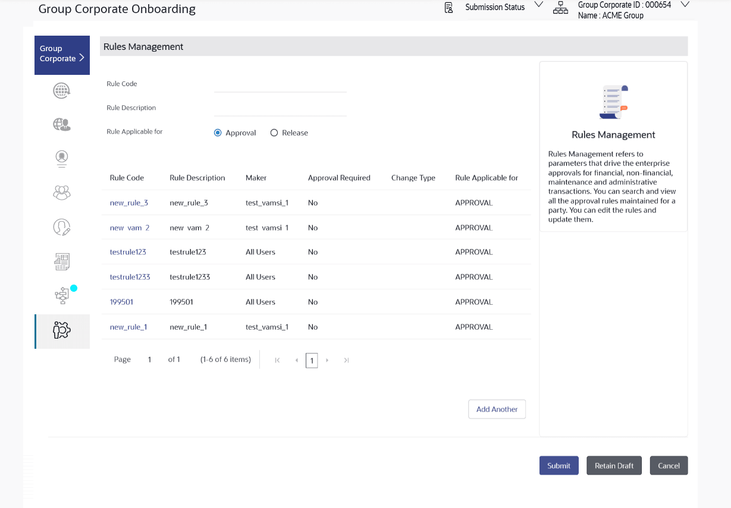Expand the Group Corporate ID chevron

click(685, 5)
